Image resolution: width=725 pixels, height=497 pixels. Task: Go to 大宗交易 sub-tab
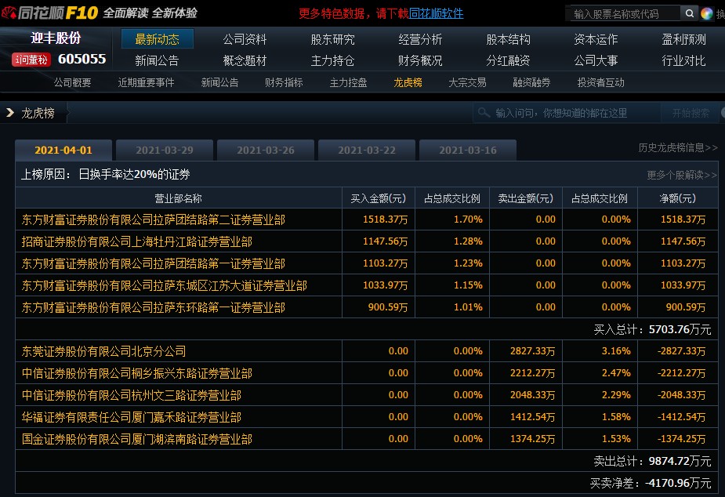tap(467, 82)
